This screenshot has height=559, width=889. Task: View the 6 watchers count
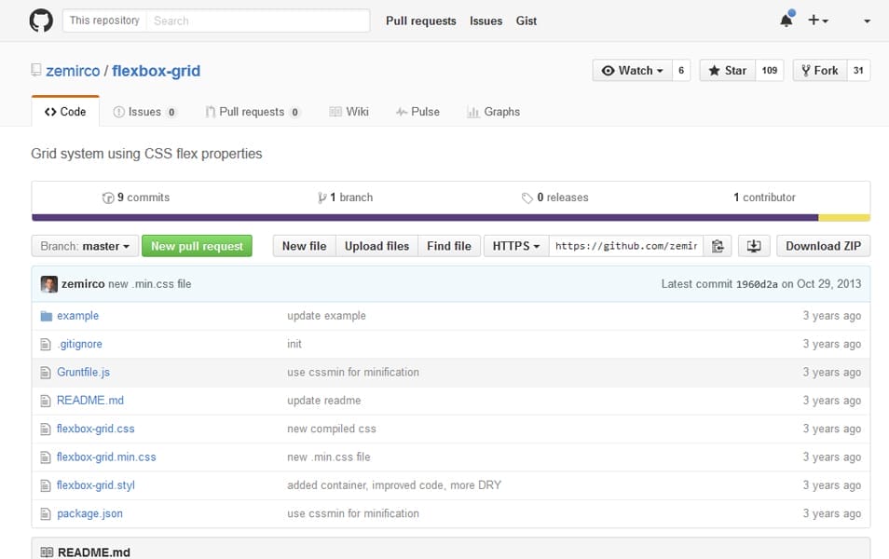point(681,70)
